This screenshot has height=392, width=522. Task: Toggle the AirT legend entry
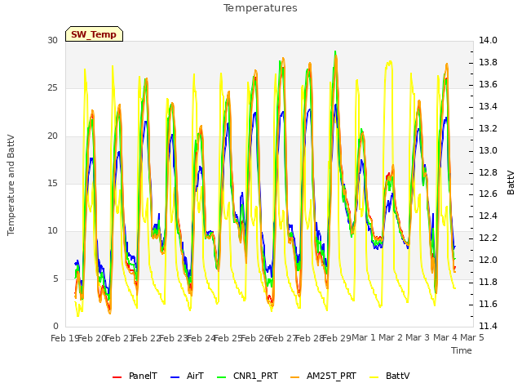click(187, 376)
